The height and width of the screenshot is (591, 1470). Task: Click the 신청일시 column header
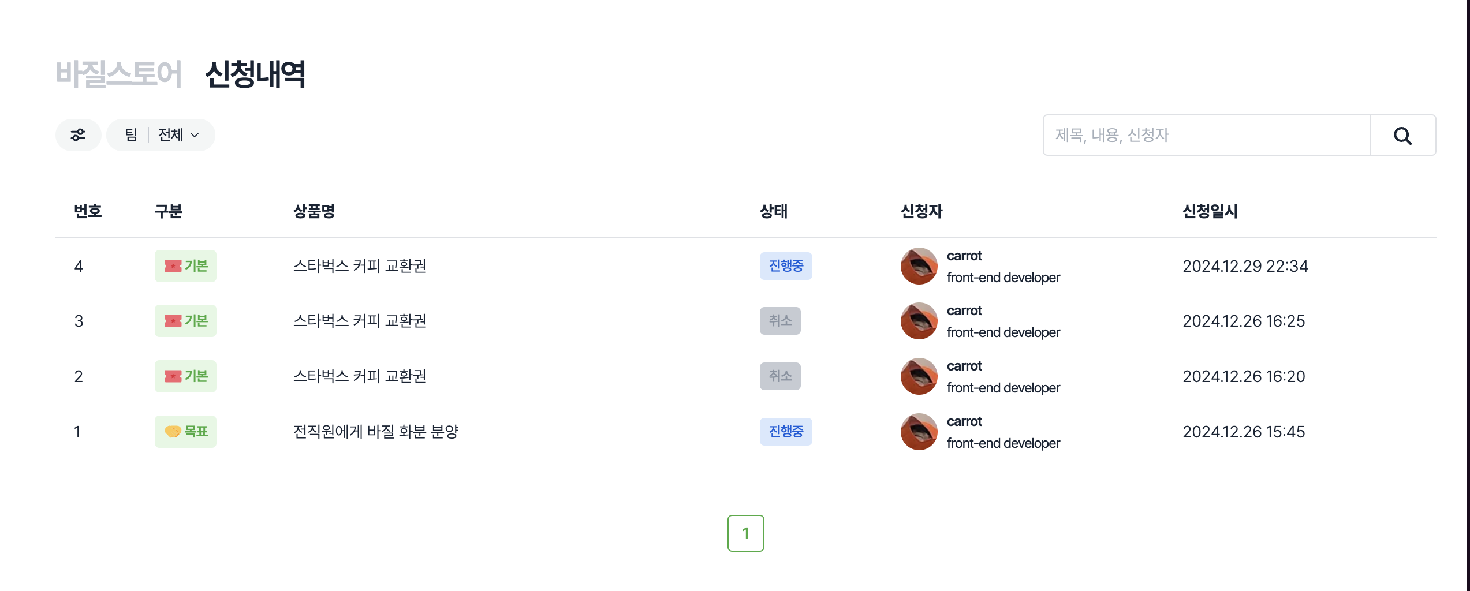[x=1210, y=211]
